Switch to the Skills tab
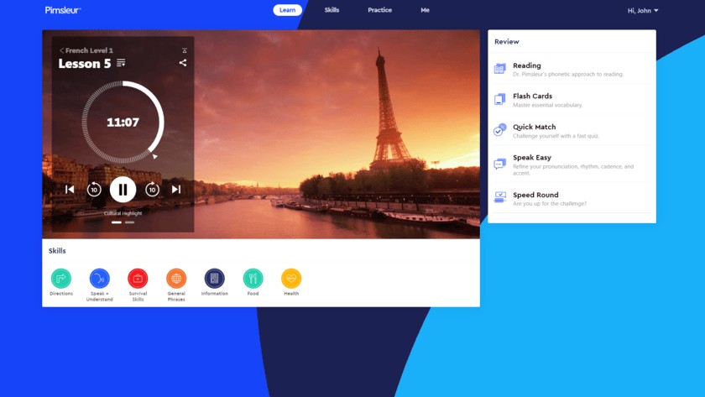Viewport: 705px width, 397px height. (x=332, y=10)
